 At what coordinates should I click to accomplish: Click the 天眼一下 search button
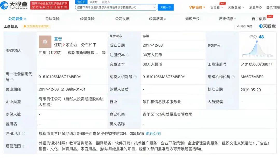(165, 7)
